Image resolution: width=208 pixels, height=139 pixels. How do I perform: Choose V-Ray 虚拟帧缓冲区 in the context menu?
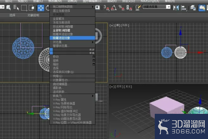(x=72, y=111)
